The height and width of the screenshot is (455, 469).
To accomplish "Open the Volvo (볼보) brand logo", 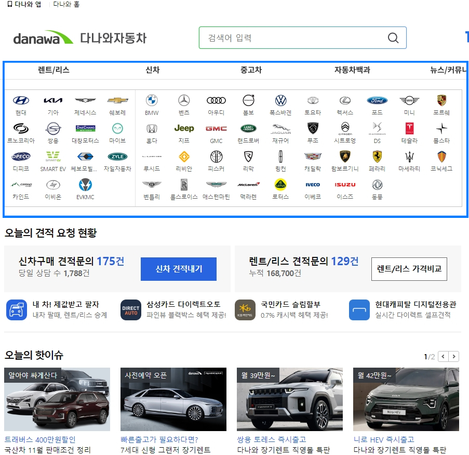I will [249, 101].
